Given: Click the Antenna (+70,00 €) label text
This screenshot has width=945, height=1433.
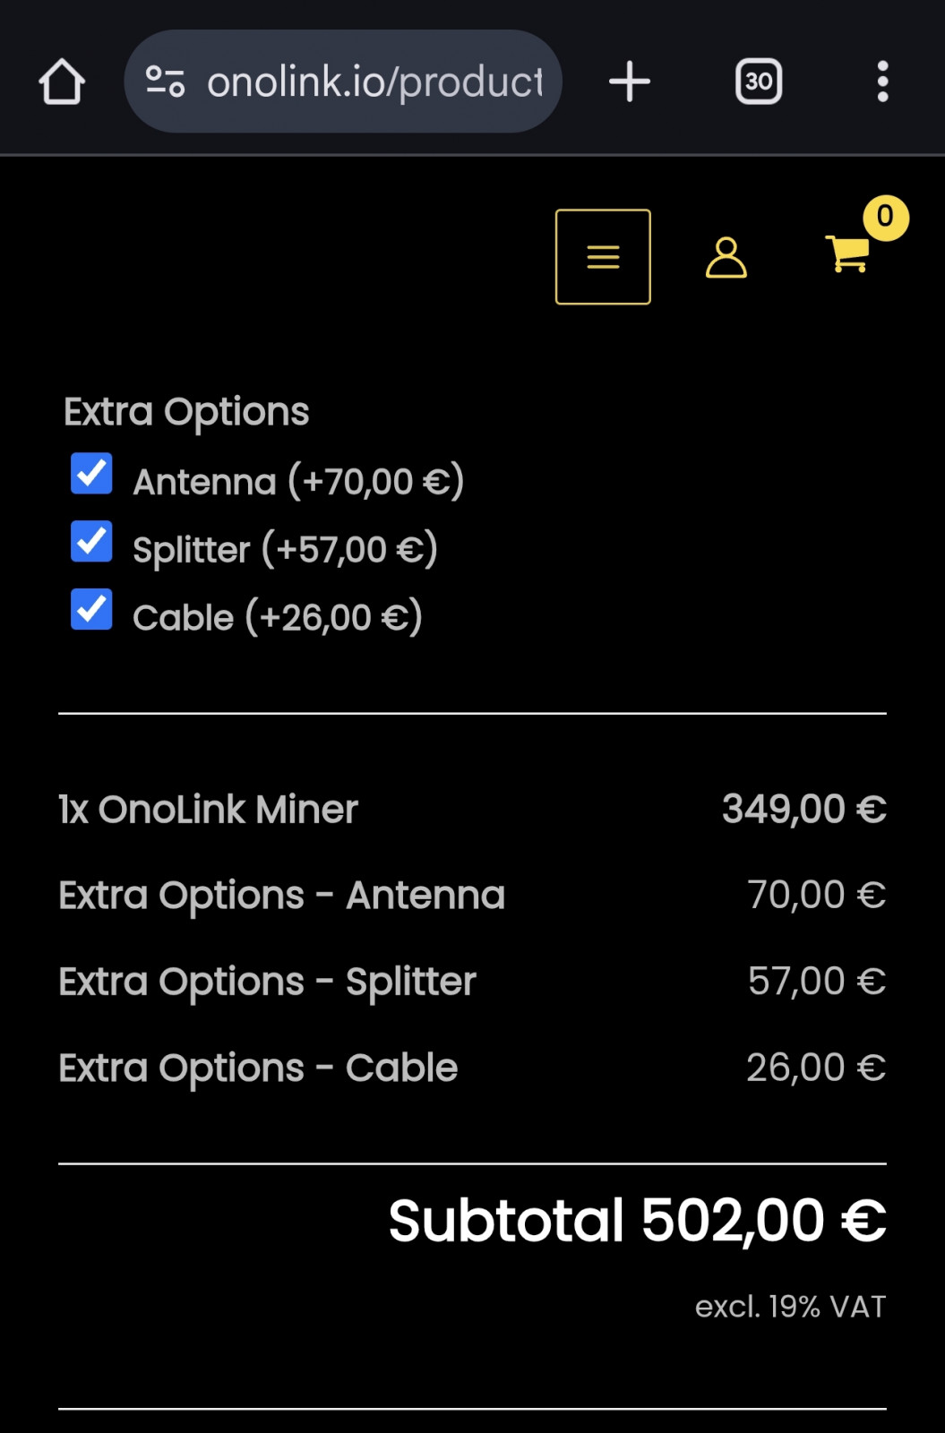Looking at the screenshot, I should pos(298,482).
